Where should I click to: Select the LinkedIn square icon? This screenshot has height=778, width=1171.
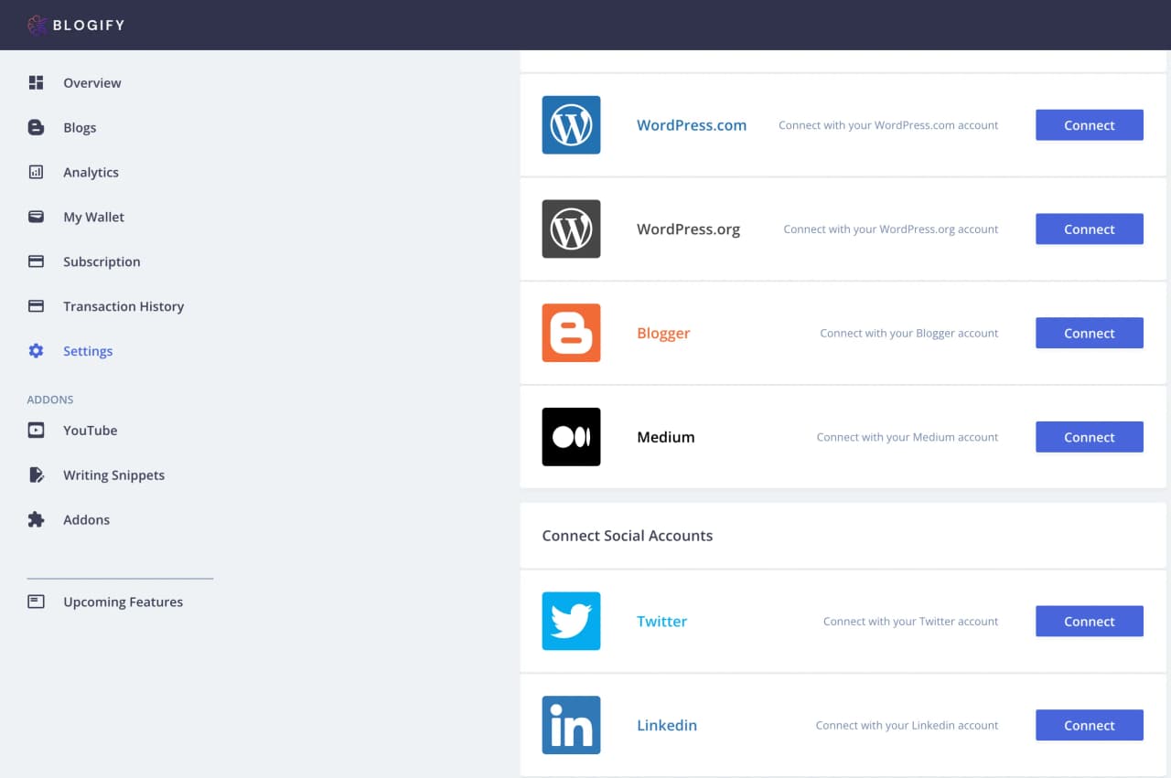tap(571, 725)
